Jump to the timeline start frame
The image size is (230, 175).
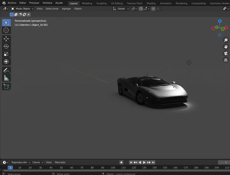click(131, 162)
